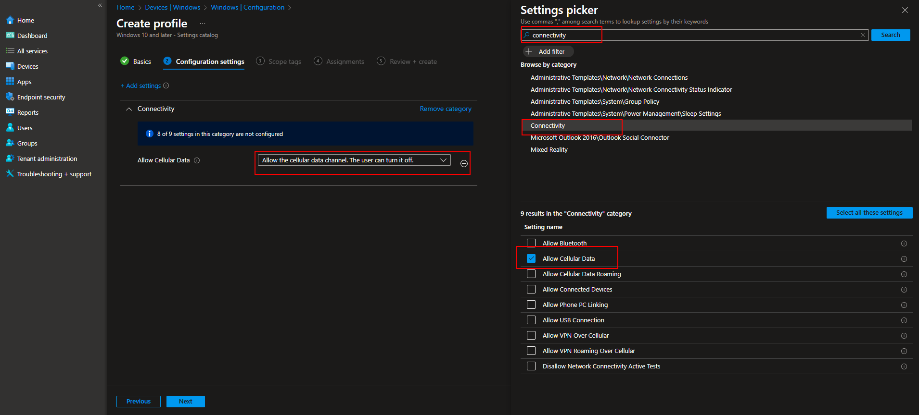This screenshot has width=919, height=415.
Task: Click Select all these settings button
Action: point(869,213)
